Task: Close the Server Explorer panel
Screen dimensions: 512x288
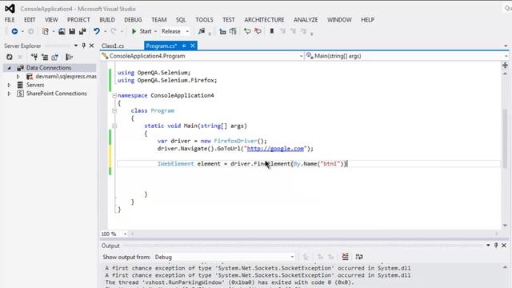Action: point(91,46)
